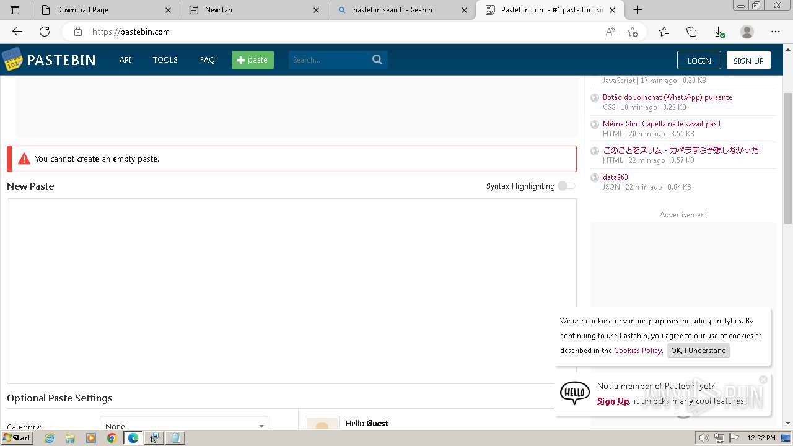The height and width of the screenshot is (446, 793).
Task: Switch to the pastebin search tab
Action: [401, 10]
